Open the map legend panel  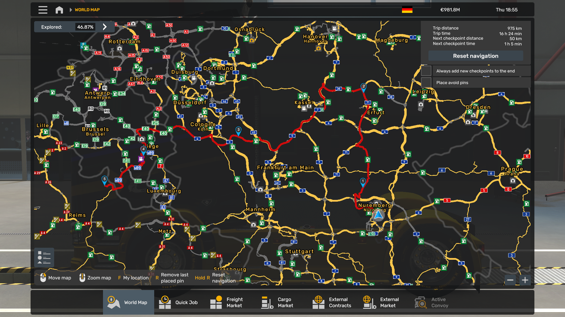(x=44, y=258)
